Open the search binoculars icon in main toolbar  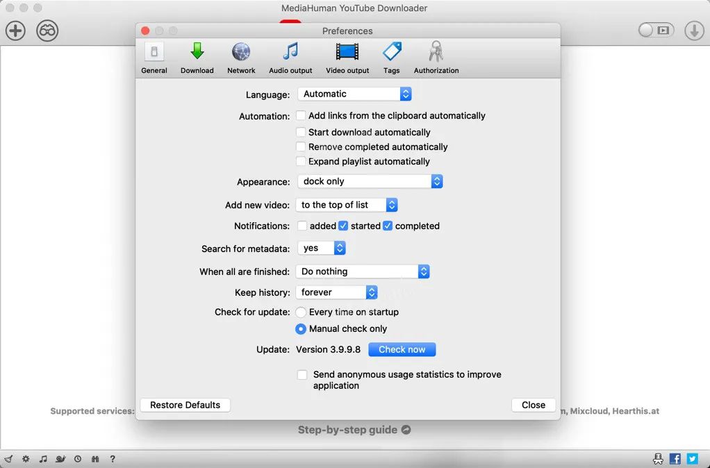point(47,31)
